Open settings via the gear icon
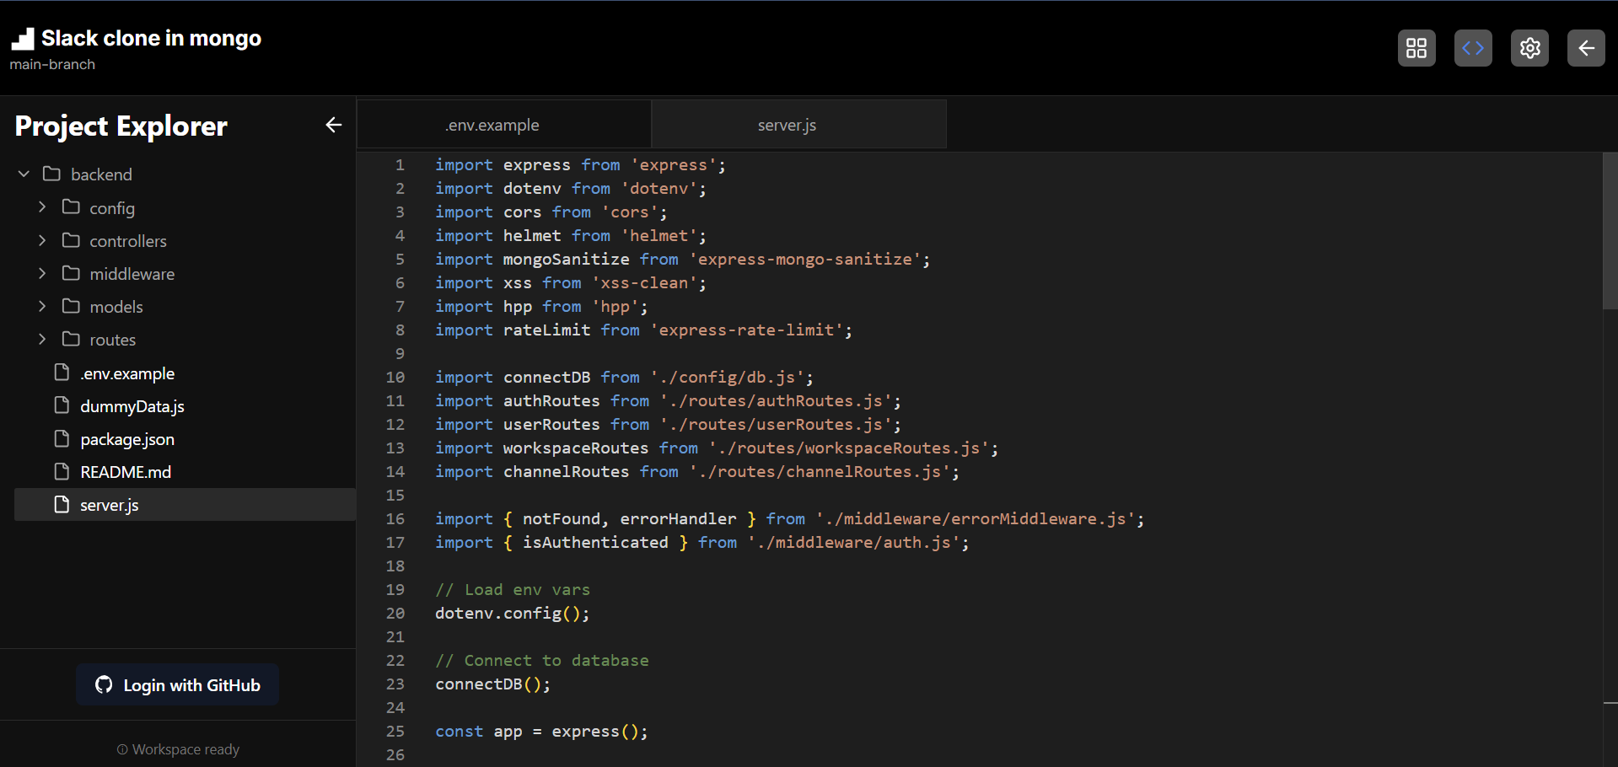Screen dimensions: 1618x767 [x=1529, y=48]
